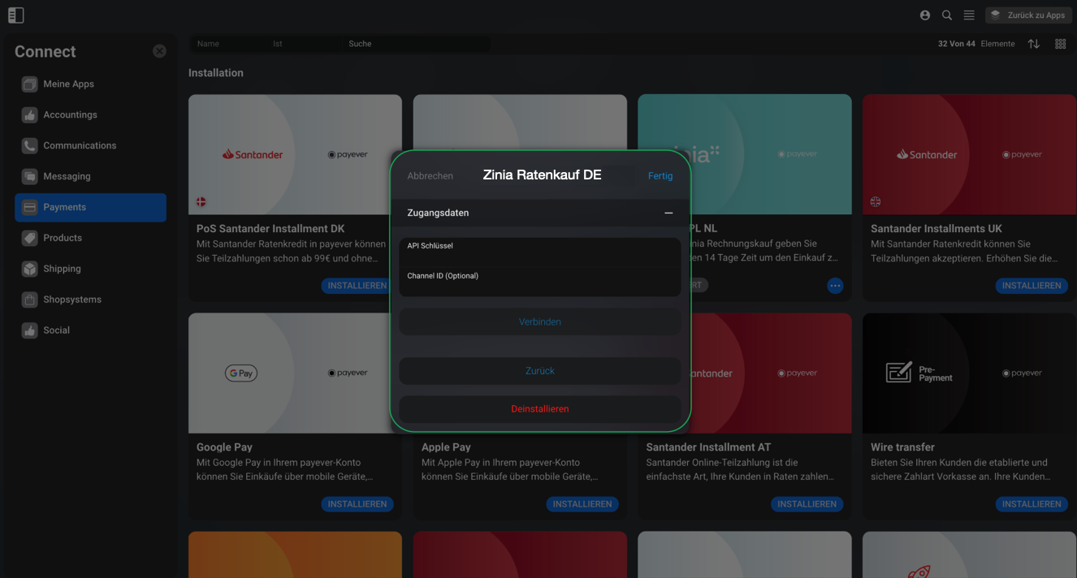
Task: Click the Verbinden button
Action: pyautogui.click(x=540, y=322)
